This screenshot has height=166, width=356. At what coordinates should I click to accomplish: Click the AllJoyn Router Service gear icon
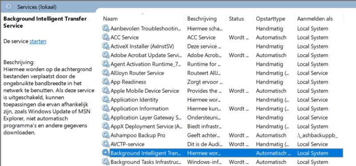[x=105, y=73]
